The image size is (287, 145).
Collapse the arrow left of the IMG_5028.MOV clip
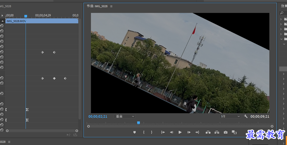pos(2,21)
